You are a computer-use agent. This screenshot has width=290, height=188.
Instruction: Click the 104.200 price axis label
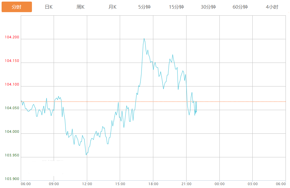pyautogui.click(x=12, y=37)
